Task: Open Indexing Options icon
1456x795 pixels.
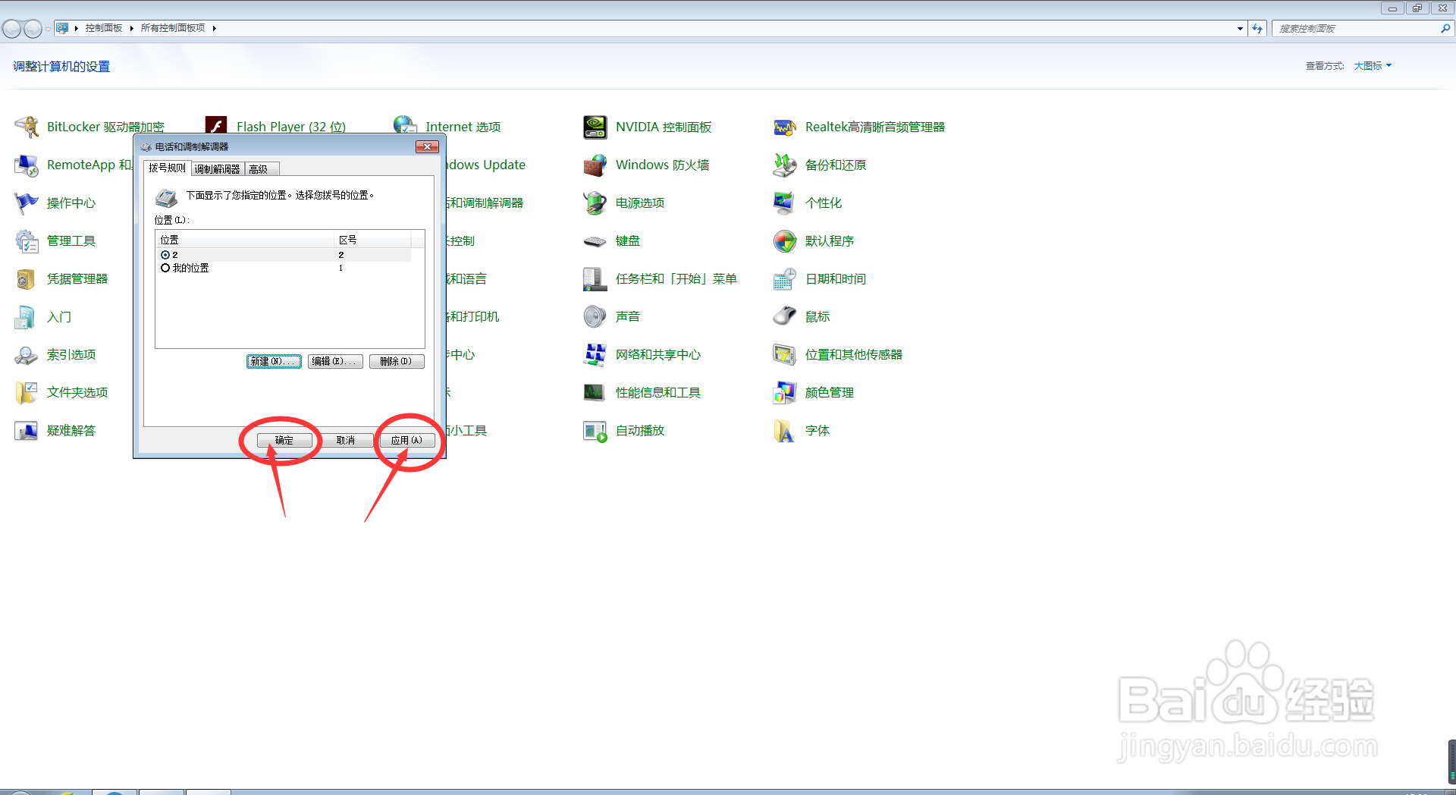Action: pyautogui.click(x=27, y=354)
